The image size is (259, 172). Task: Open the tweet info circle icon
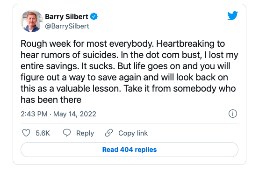tap(233, 114)
